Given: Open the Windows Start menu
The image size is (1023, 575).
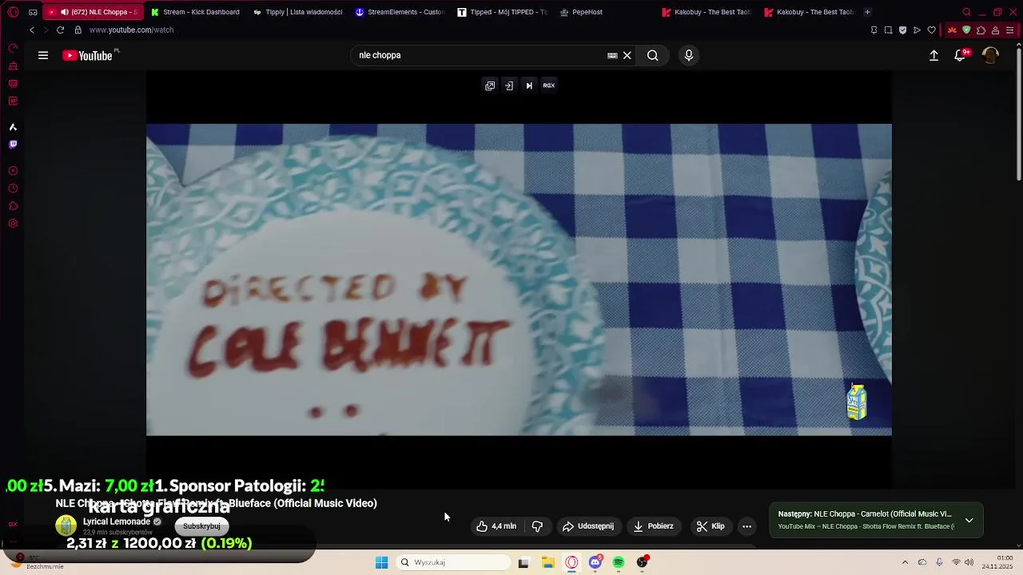Looking at the screenshot, I should (382, 562).
